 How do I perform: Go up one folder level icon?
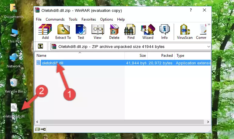40,46
